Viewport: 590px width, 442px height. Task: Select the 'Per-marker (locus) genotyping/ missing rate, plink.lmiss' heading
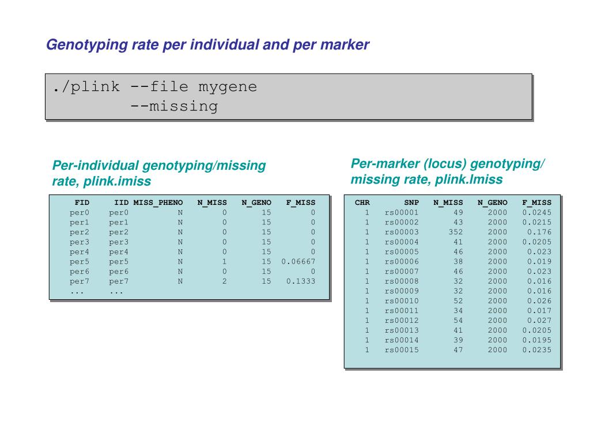point(448,172)
